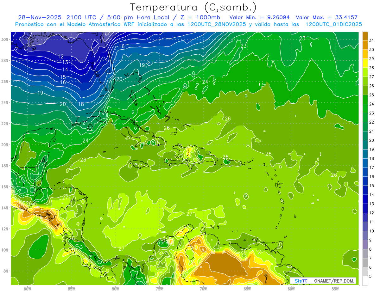Screen dimensions: 380x293
Task: Click the "26N" latitude axis label
Action: (5, 82)
